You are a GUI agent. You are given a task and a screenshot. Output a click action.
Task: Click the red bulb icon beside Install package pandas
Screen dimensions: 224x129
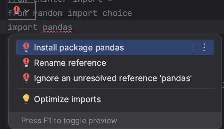coord(26,48)
